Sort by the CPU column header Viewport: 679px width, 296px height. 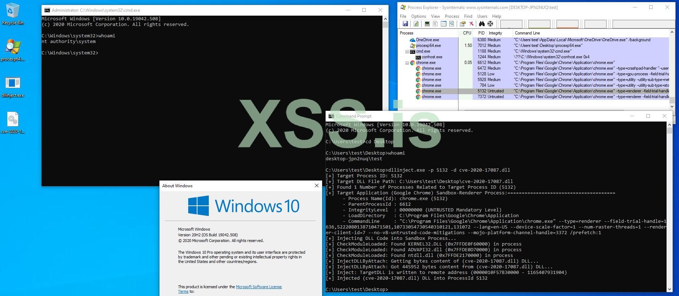pyautogui.click(x=466, y=33)
